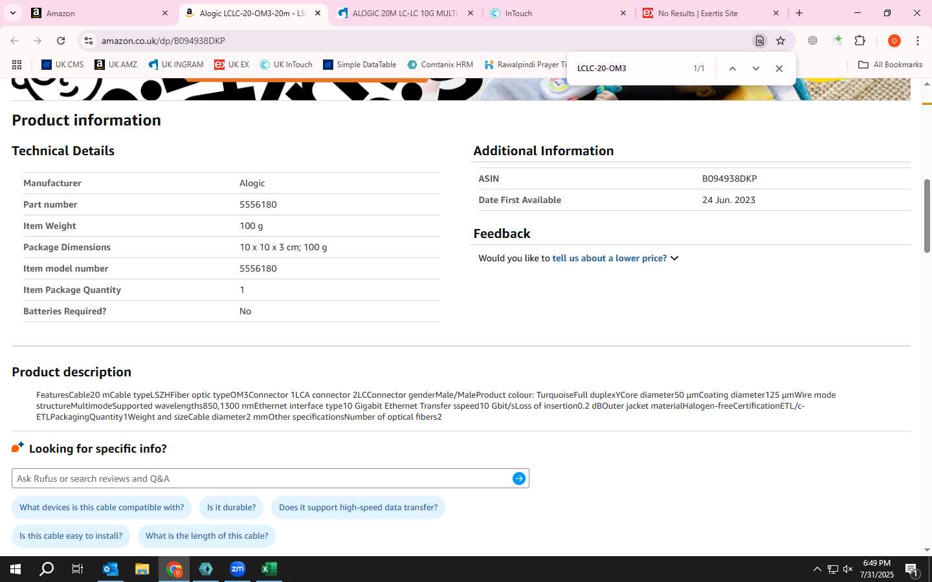
Task: Open Excel from the taskbar
Action: point(269,569)
